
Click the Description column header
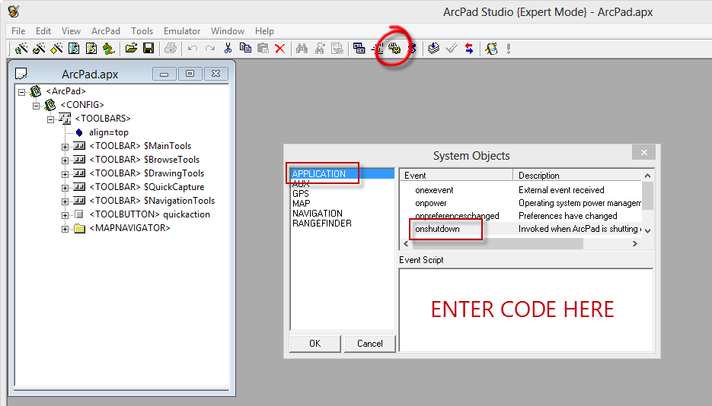coord(576,176)
